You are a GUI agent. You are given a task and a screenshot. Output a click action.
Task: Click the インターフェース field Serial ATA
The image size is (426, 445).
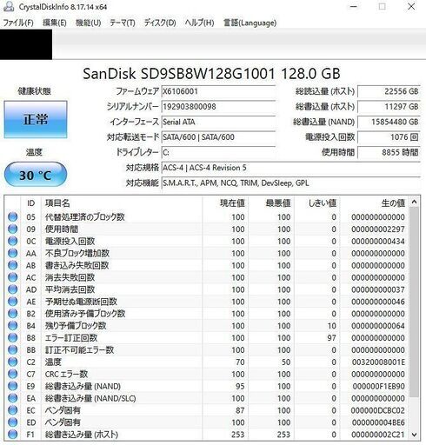click(218, 122)
